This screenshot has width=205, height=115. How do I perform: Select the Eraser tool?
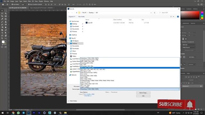click(x=6, y=25)
